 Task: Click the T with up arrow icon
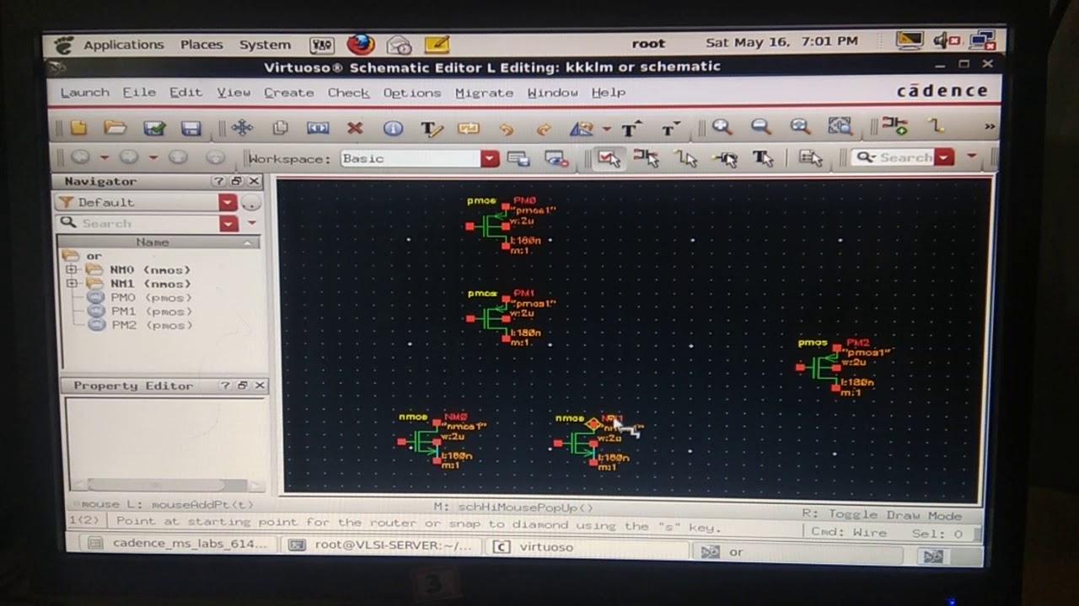[631, 129]
